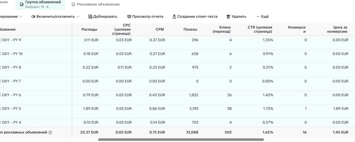Click total conversions value 16
The image size is (355, 142).
coord(305,132)
